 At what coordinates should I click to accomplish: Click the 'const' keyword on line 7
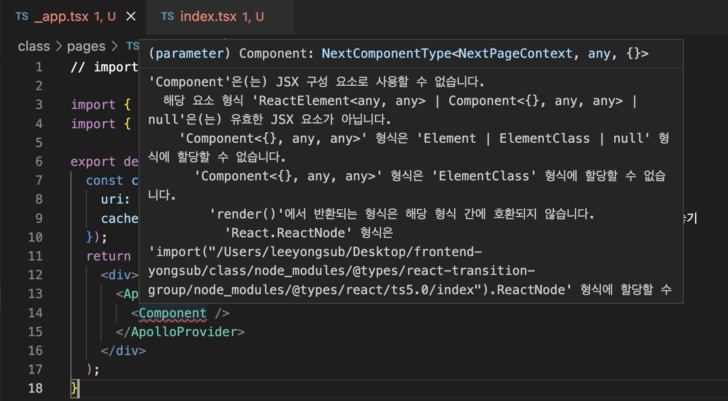[105, 180]
